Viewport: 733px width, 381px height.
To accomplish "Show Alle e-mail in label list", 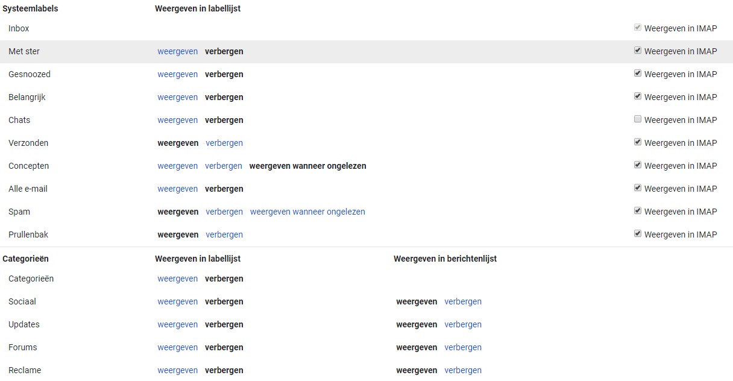I will point(178,189).
